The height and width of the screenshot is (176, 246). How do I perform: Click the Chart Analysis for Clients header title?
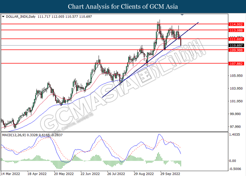pos(123,7)
